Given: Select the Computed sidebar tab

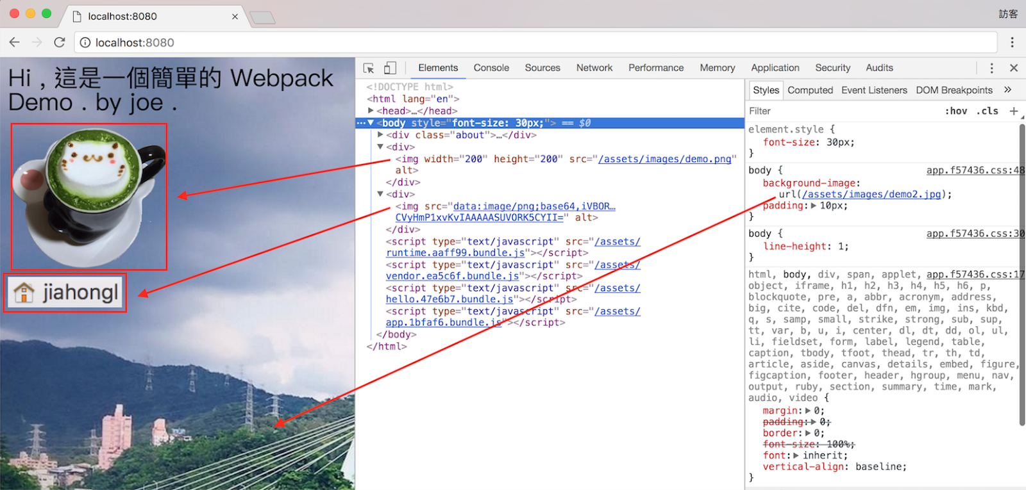Looking at the screenshot, I should point(811,90).
